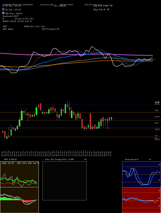Screen dimensions: 161x213
Task: Open the ADX indicator chart panel
Action: (19, 174)
